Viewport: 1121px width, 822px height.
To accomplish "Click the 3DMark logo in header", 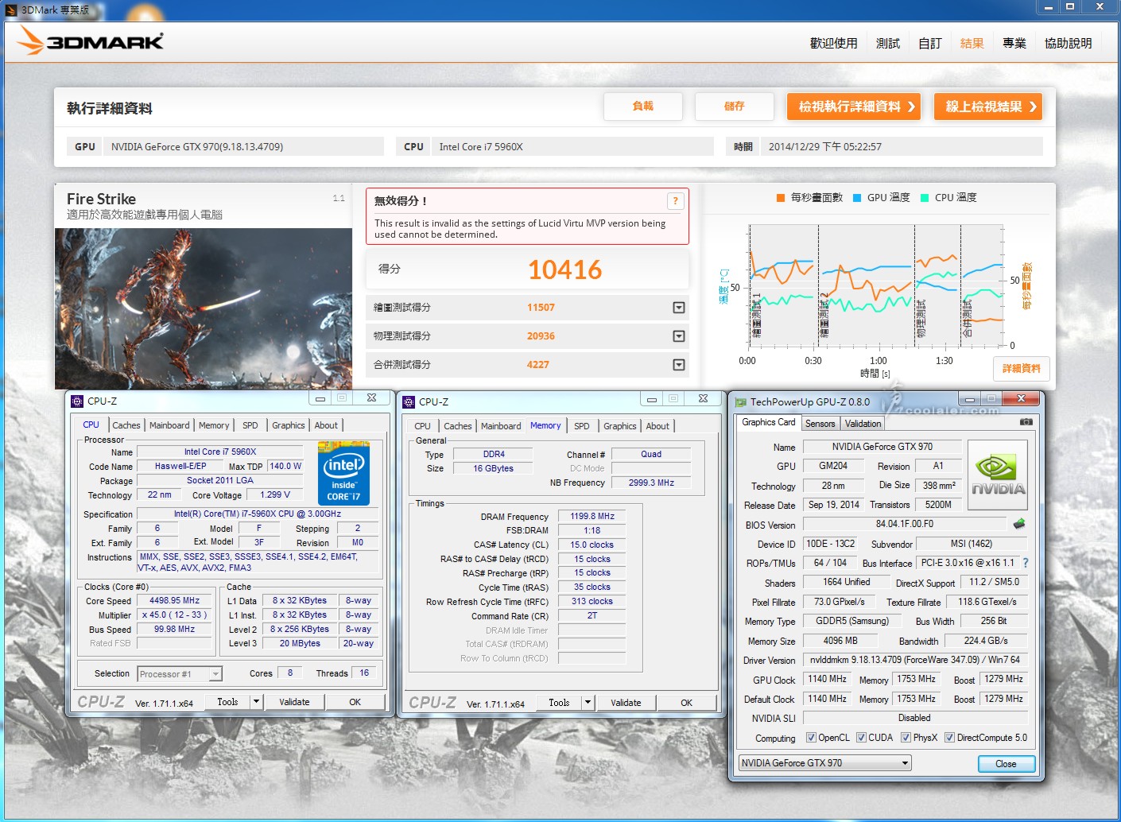I will [x=91, y=41].
